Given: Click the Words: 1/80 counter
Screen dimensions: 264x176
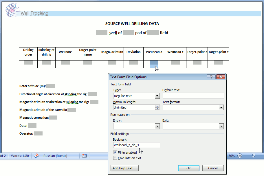Looking at the screenshot, I should 20,156.
